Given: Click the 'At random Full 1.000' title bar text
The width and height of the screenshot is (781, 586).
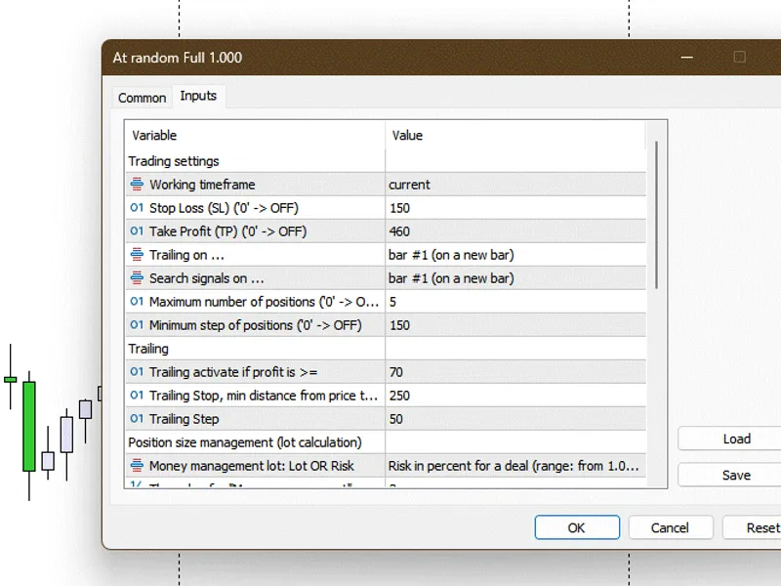Looking at the screenshot, I should pyautogui.click(x=178, y=58).
